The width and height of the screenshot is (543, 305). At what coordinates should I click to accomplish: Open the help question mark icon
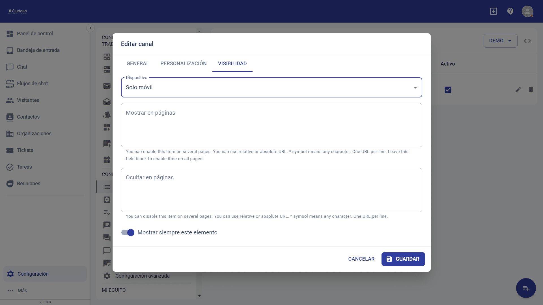click(510, 11)
